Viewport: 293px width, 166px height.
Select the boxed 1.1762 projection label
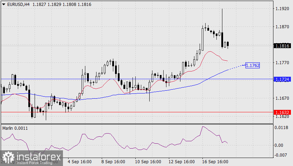pos(252,66)
